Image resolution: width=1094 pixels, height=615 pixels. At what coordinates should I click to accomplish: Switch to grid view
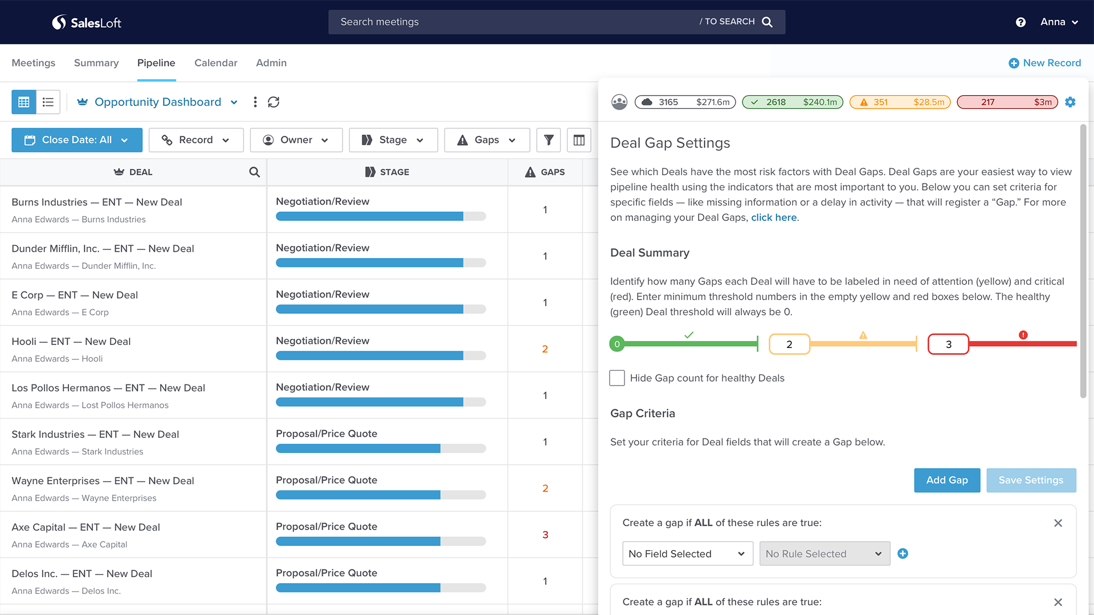tap(24, 102)
